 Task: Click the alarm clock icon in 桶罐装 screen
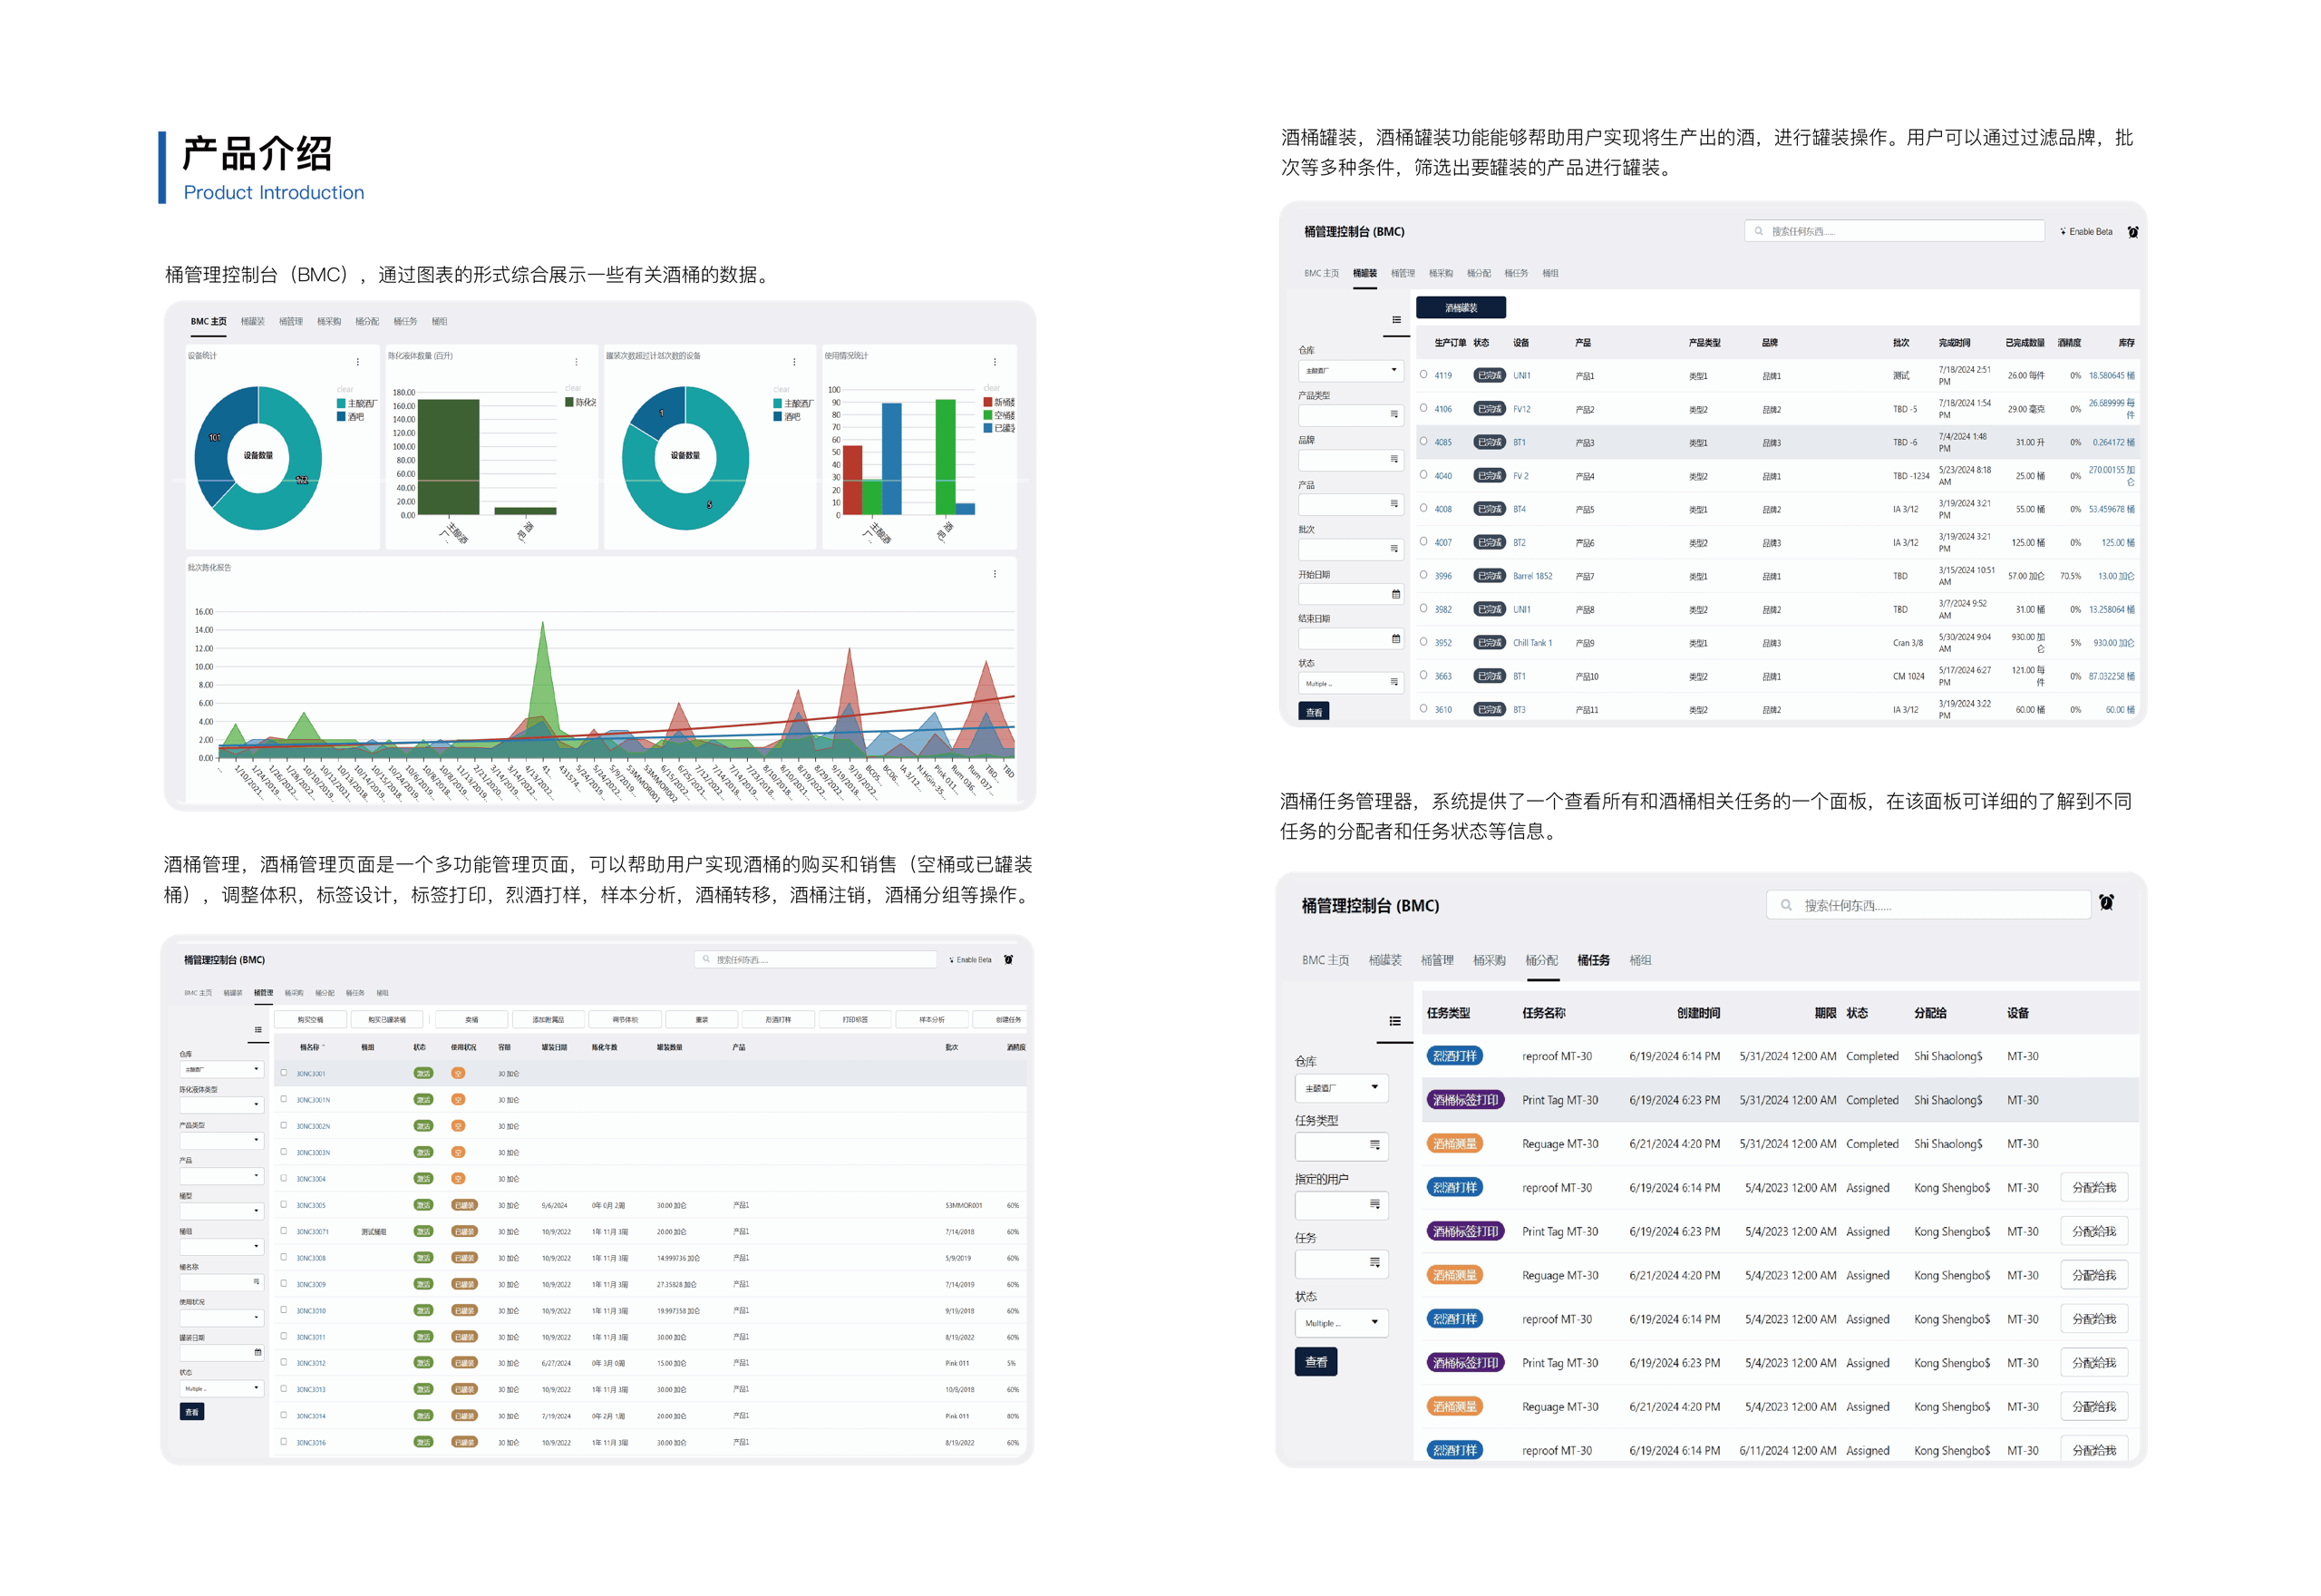click(2133, 232)
